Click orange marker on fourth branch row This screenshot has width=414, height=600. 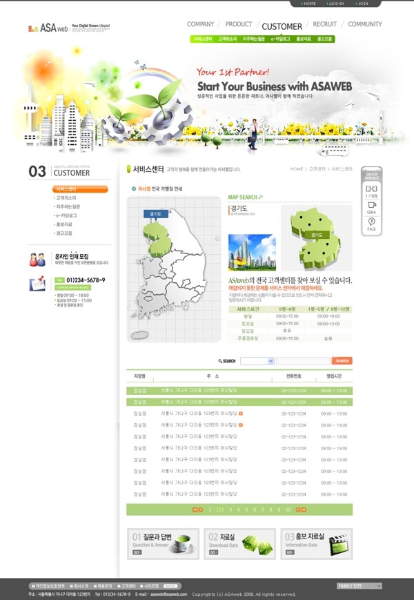241,425
